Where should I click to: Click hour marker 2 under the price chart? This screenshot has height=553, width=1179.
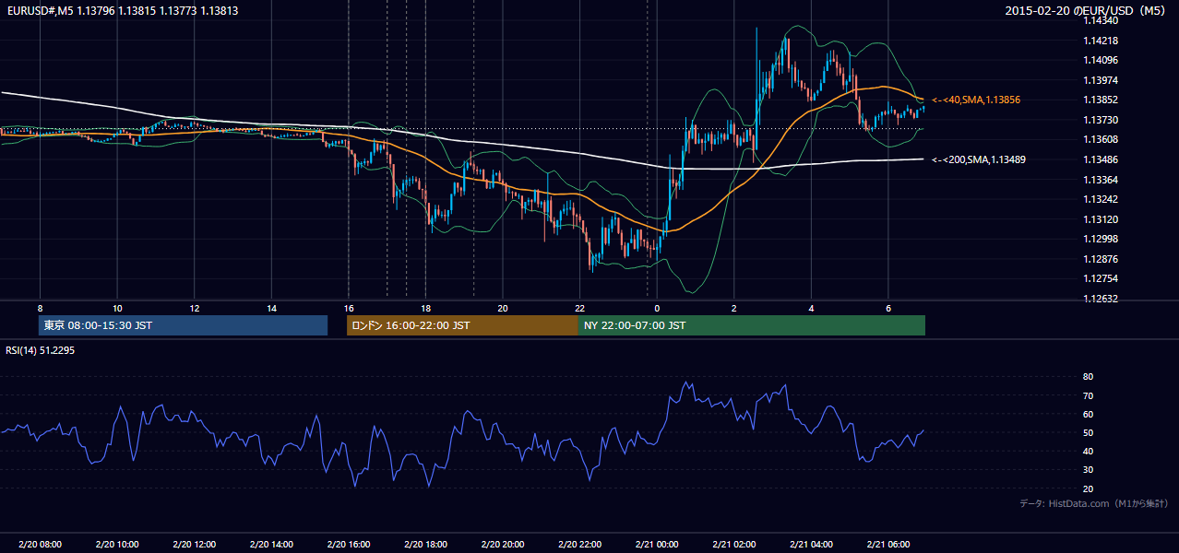click(733, 308)
